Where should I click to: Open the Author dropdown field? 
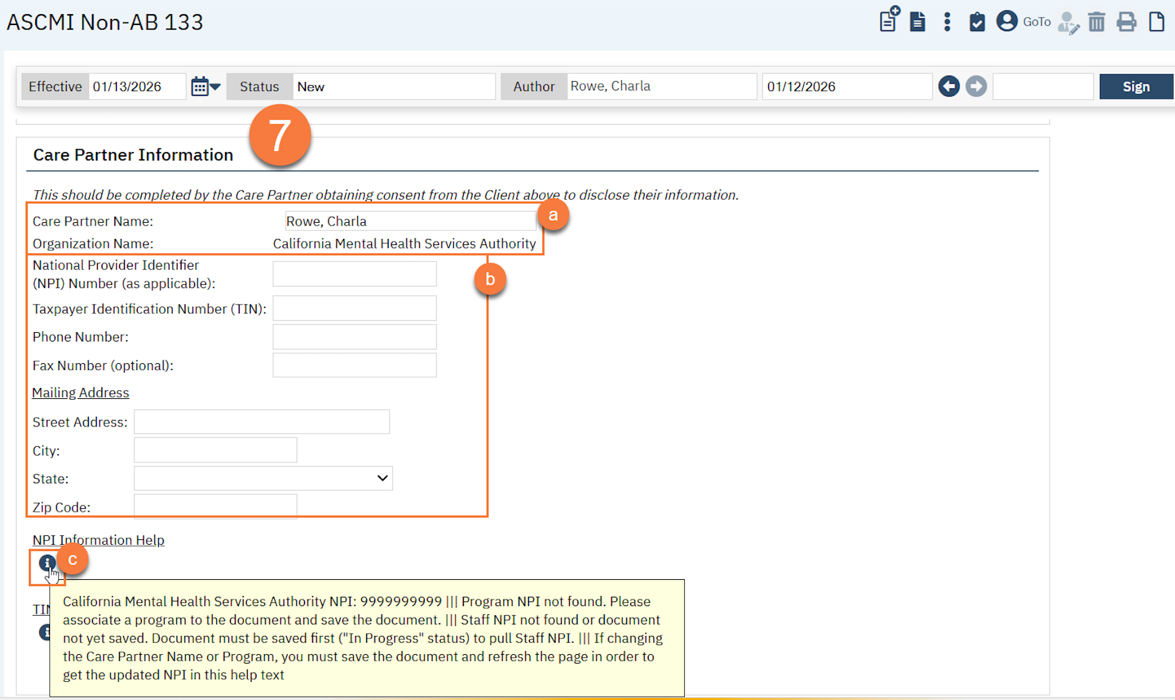click(x=660, y=86)
